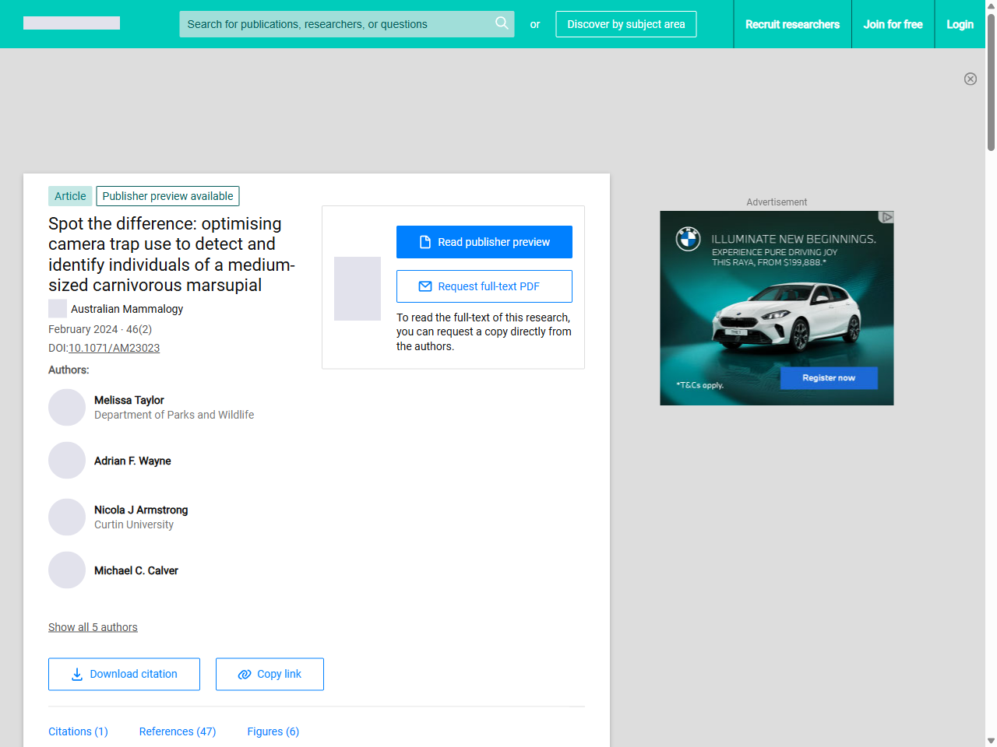Image resolution: width=997 pixels, height=747 pixels.
Task: Close the top banner ad
Action: point(970,79)
